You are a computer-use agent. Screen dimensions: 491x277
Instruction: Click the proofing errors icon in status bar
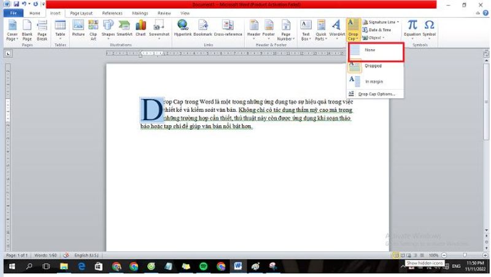click(x=66, y=256)
